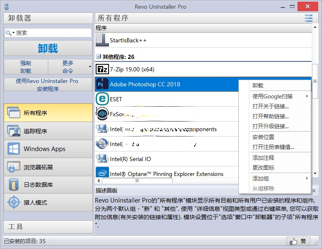The image size is (322, 249).
Task: Open the 浏览器拓展 sidebar item
Action: pyautogui.click(x=48, y=167)
